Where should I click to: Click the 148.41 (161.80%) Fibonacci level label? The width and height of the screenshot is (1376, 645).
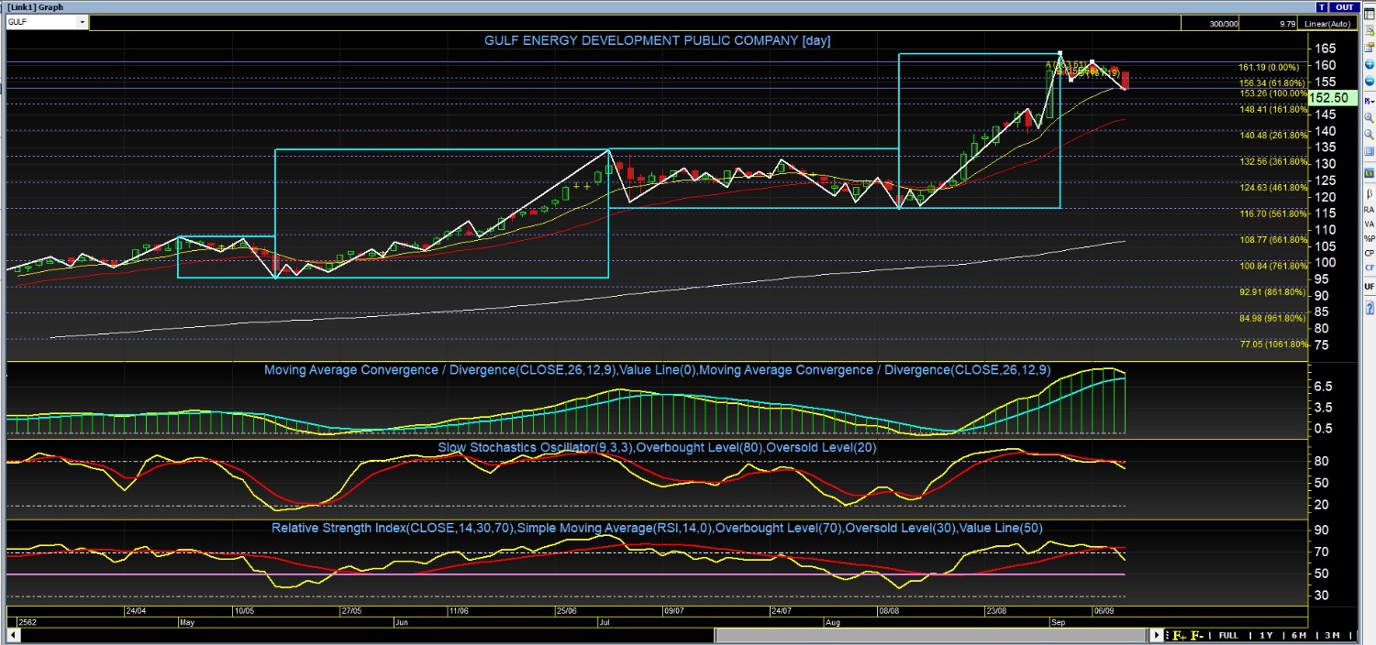(x=1273, y=109)
